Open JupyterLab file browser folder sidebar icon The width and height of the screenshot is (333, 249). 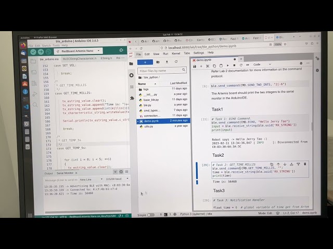pyautogui.click(x=131, y=64)
